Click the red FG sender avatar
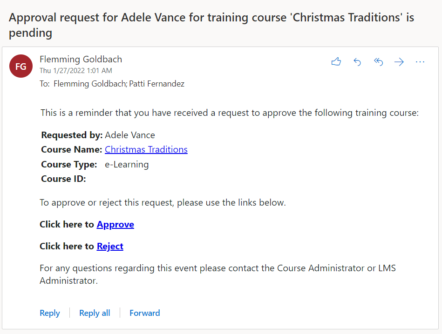Viewport: 442px width, 334px height. (21, 66)
